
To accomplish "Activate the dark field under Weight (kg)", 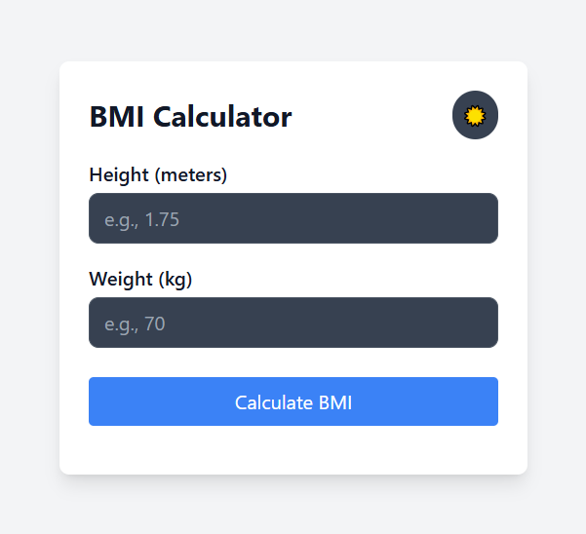I will [293, 323].
